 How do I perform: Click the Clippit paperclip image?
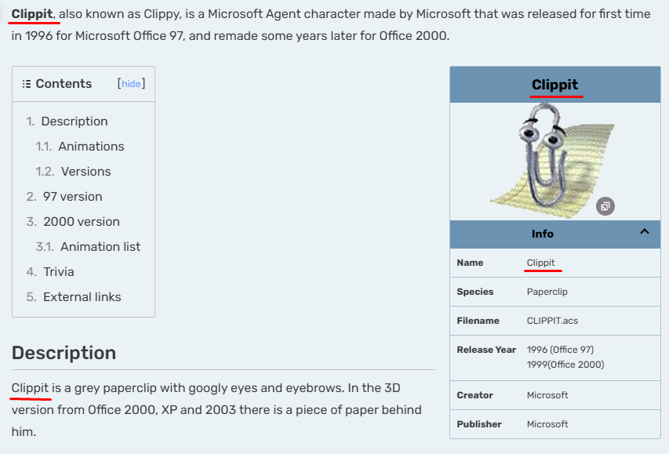(x=552, y=162)
